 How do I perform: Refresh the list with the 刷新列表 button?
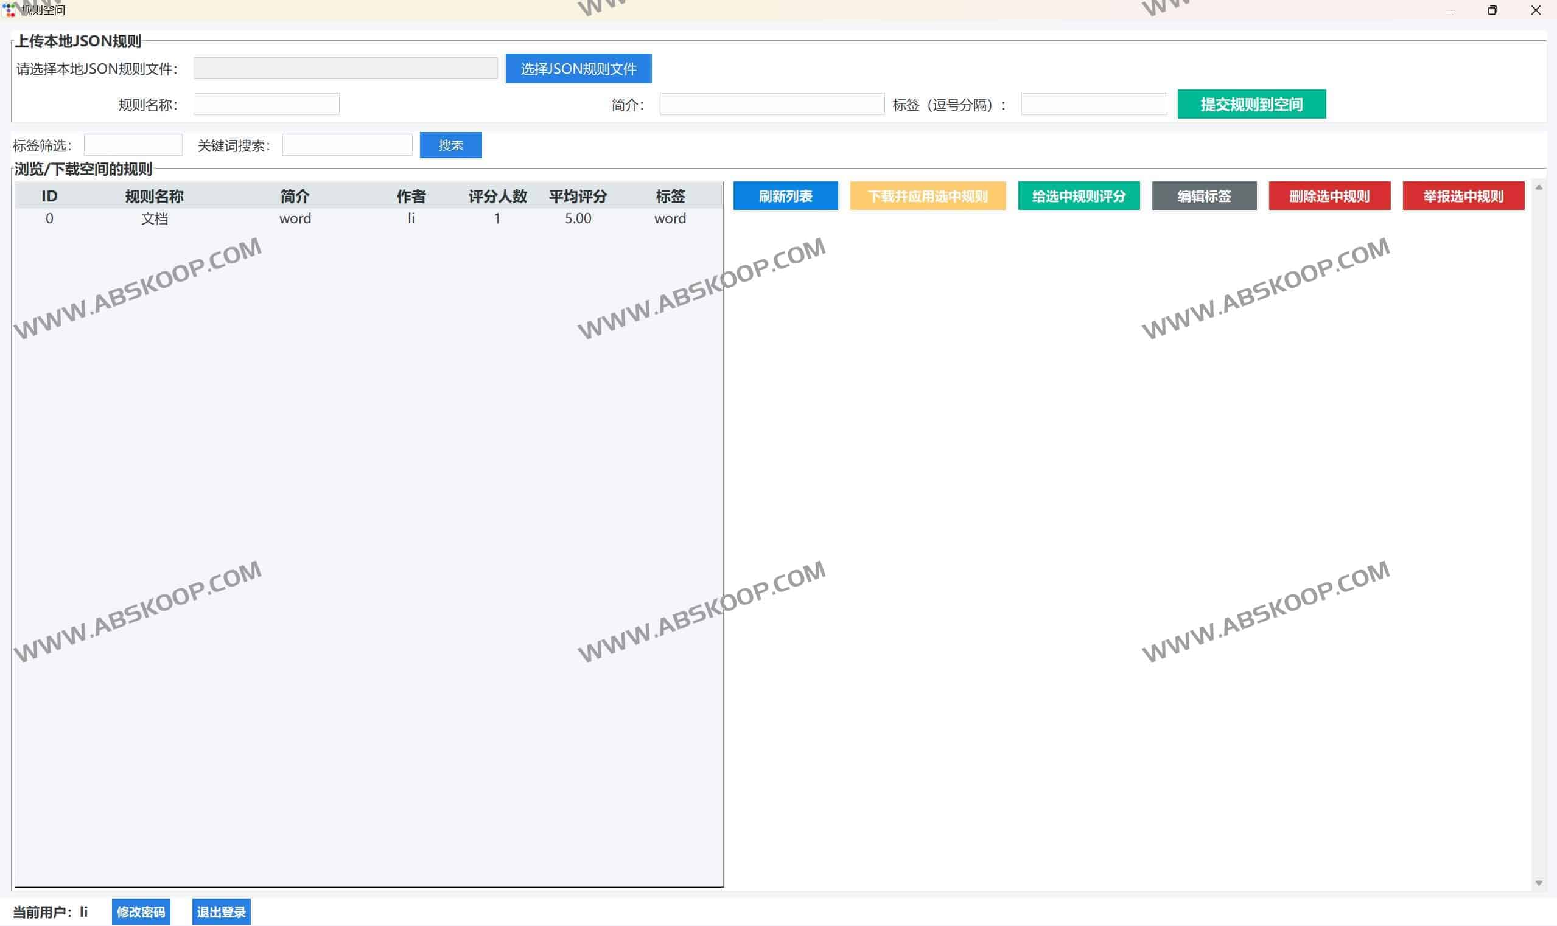click(x=785, y=196)
